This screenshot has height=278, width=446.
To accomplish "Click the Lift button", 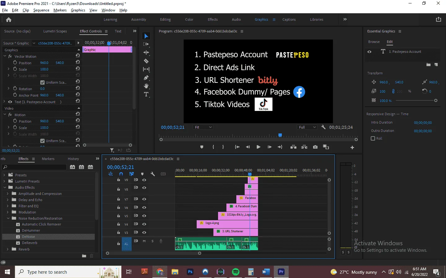I will 293,147.
